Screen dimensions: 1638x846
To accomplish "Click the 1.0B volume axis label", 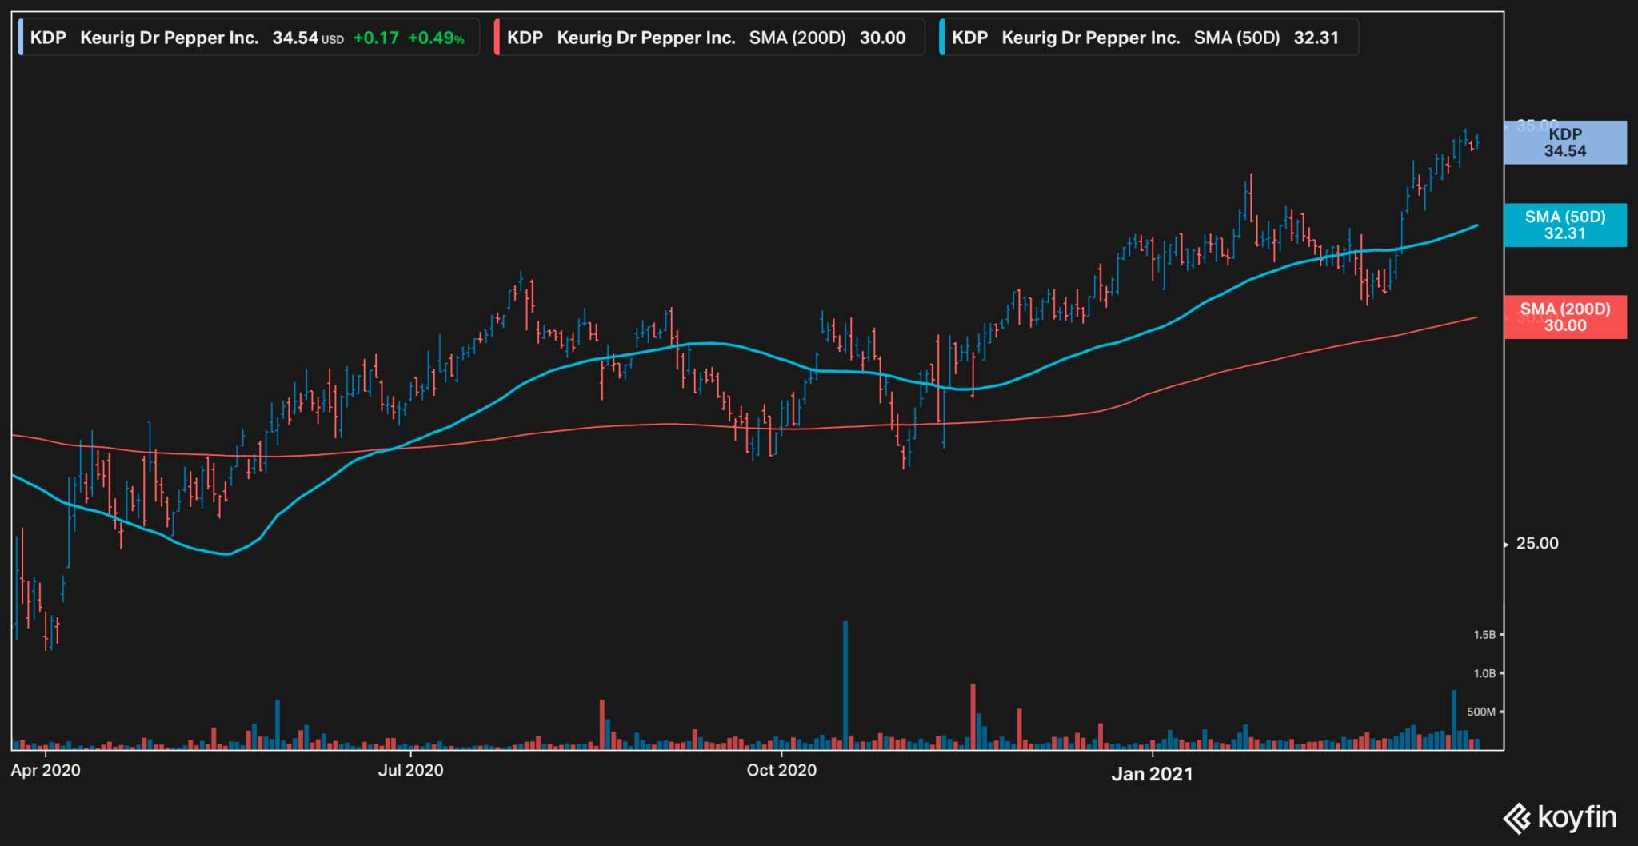I will 1484,673.
